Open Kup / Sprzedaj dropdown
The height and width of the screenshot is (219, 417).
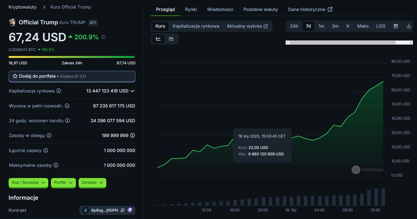[28, 183]
